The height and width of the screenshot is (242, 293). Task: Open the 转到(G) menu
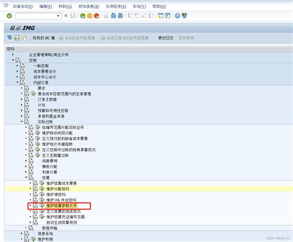coord(65,7)
